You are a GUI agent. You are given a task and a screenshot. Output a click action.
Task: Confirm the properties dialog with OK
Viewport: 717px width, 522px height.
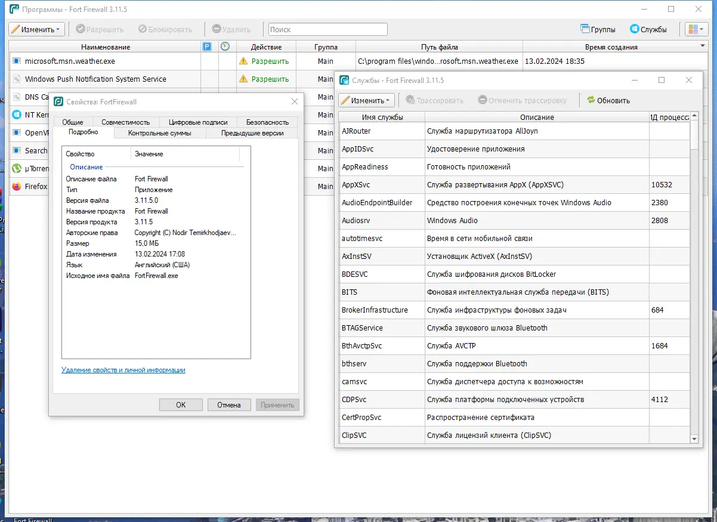click(181, 404)
